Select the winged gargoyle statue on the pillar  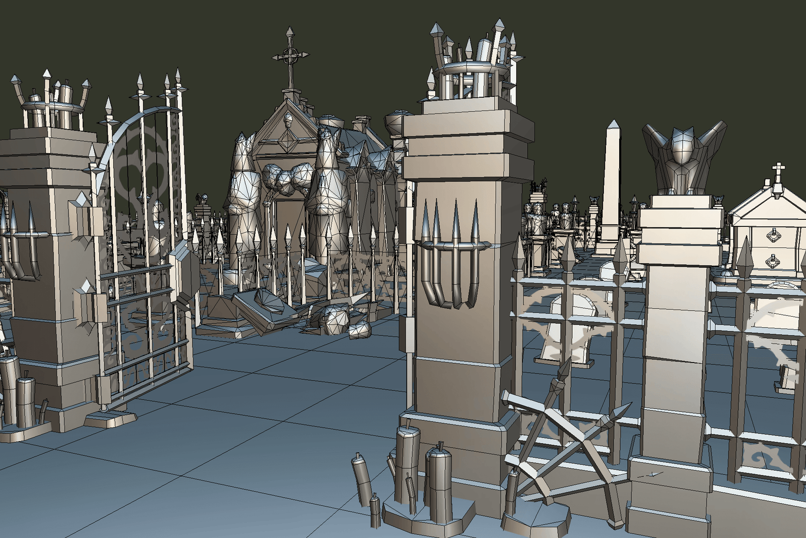(684, 157)
